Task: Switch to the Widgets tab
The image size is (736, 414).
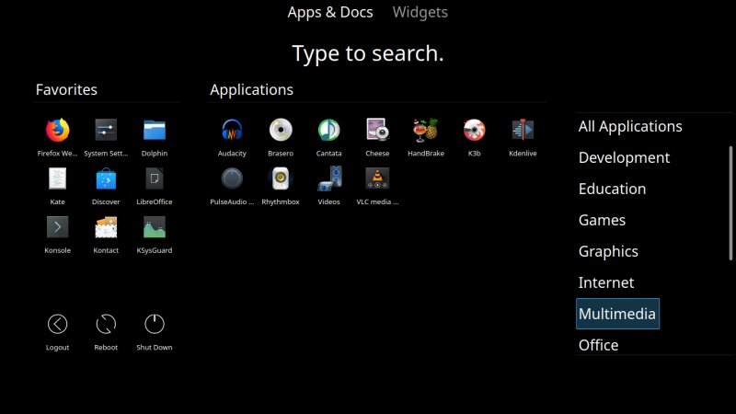Action: tap(420, 12)
